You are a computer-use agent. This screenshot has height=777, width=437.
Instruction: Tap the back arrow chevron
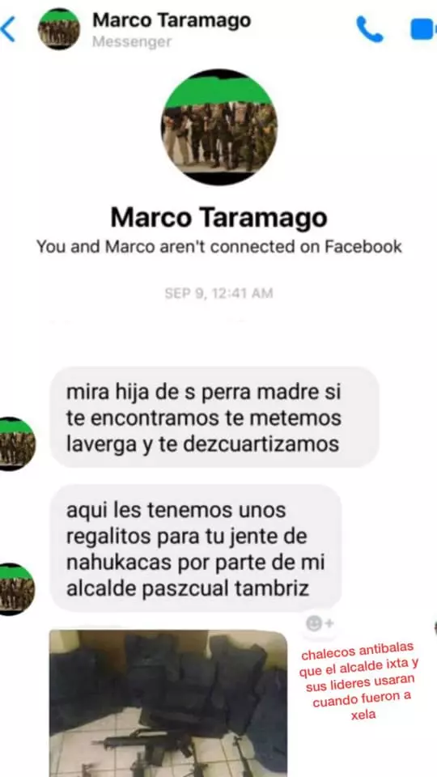click(8, 29)
